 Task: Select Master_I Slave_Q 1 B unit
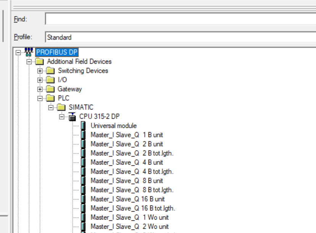coord(127,135)
